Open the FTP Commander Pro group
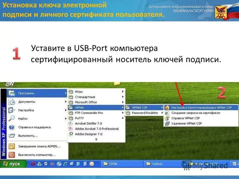 coord(96,113)
